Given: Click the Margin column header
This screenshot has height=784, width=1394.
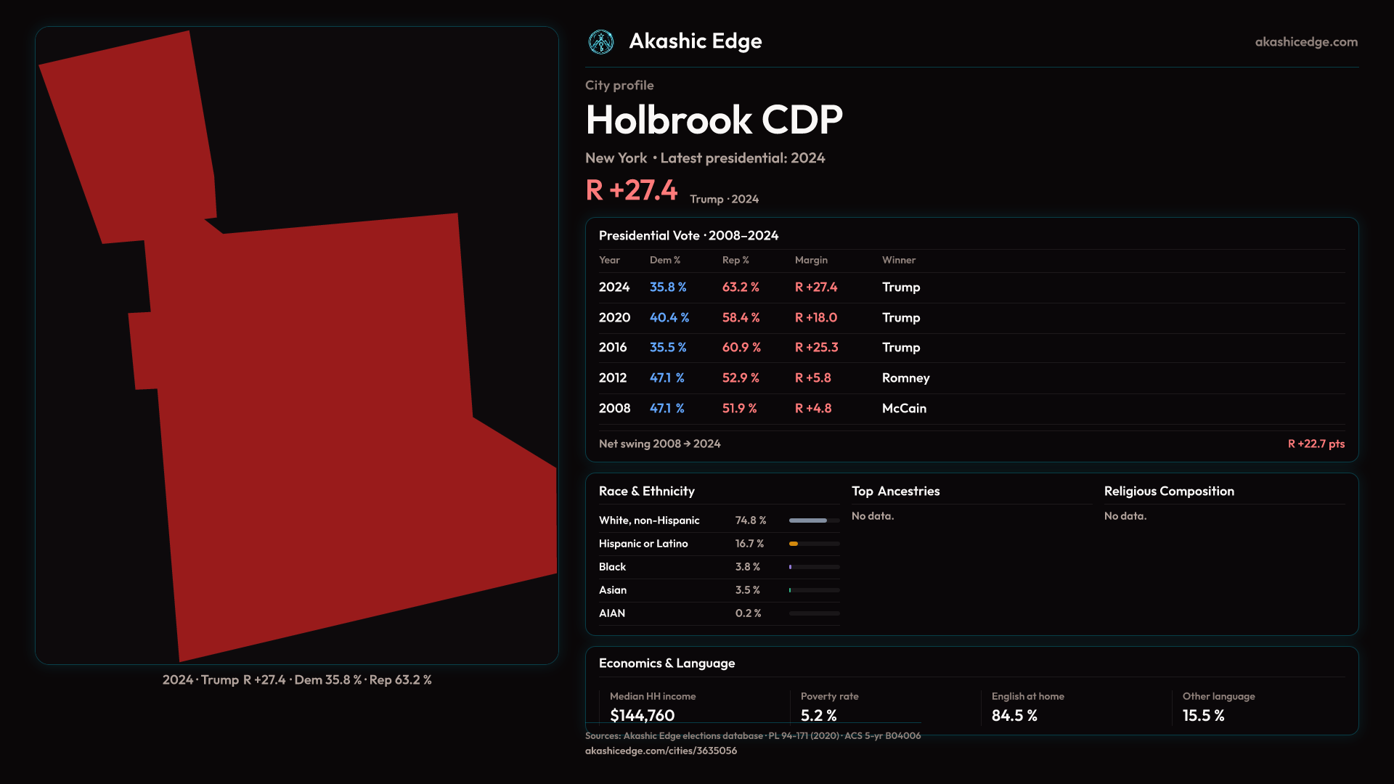Looking at the screenshot, I should [x=811, y=260].
